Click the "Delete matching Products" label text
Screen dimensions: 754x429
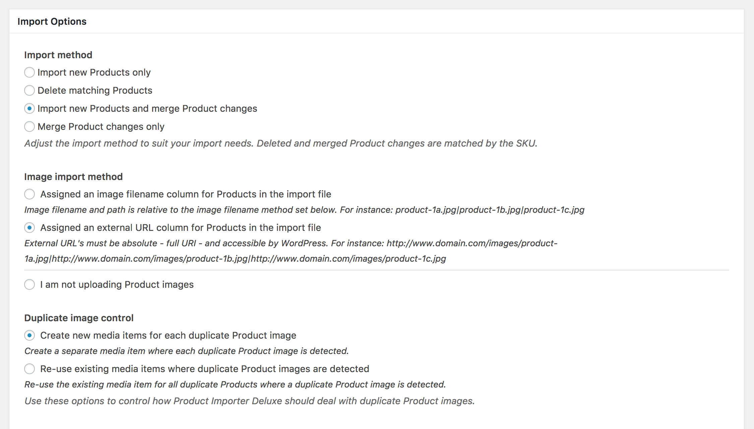pyautogui.click(x=95, y=90)
